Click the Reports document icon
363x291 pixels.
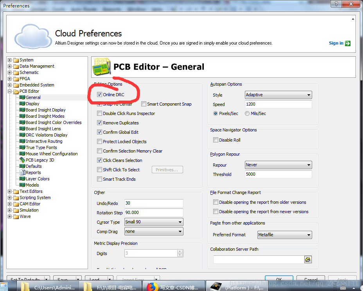[x=22, y=172]
